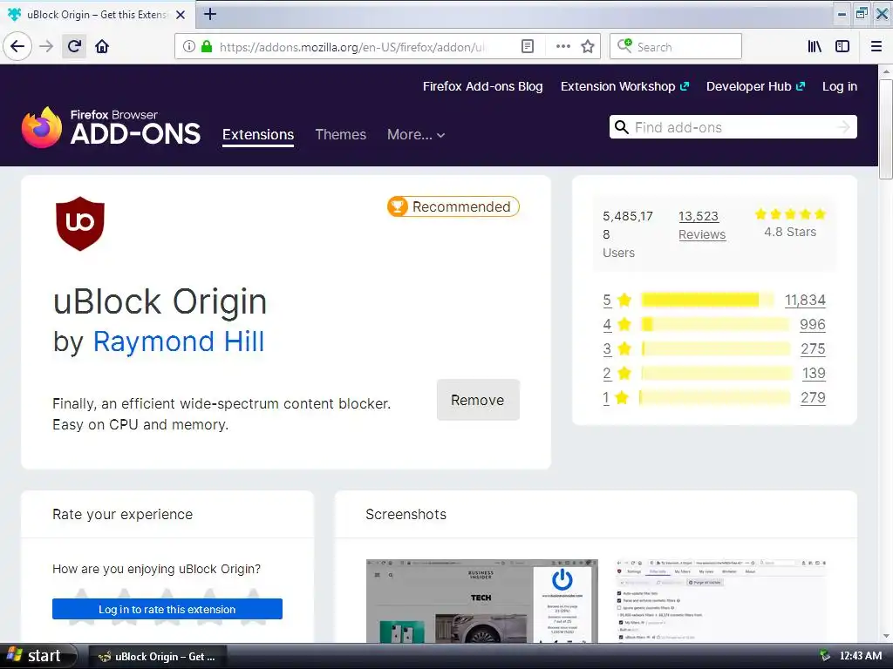Image resolution: width=893 pixels, height=669 pixels.
Task: Click the taskbar clock showing 12:43 AM
Action: pyautogui.click(x=861, y=656)
